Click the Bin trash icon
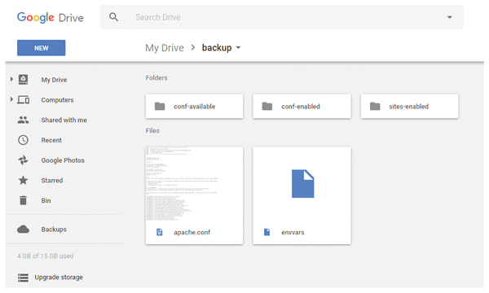489x293 pixels. coord(23,200)
